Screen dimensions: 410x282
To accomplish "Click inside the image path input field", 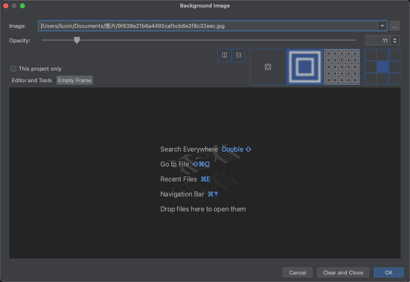I will tap(166, 26).
